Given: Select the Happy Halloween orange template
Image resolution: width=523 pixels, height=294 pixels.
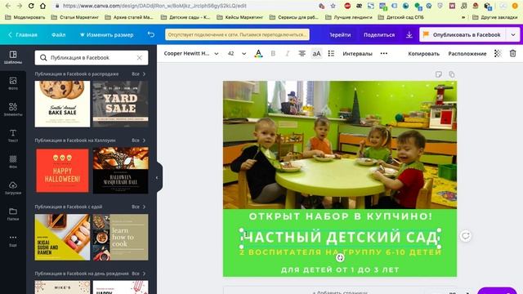Looking at the screenshot, I should [x=62, y=171].
